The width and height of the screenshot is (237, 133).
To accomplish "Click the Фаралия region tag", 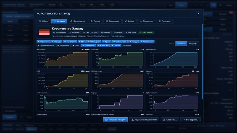I will point(105,32).
